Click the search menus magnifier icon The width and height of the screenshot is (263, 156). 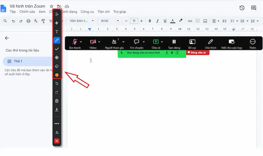click(5, 21)
